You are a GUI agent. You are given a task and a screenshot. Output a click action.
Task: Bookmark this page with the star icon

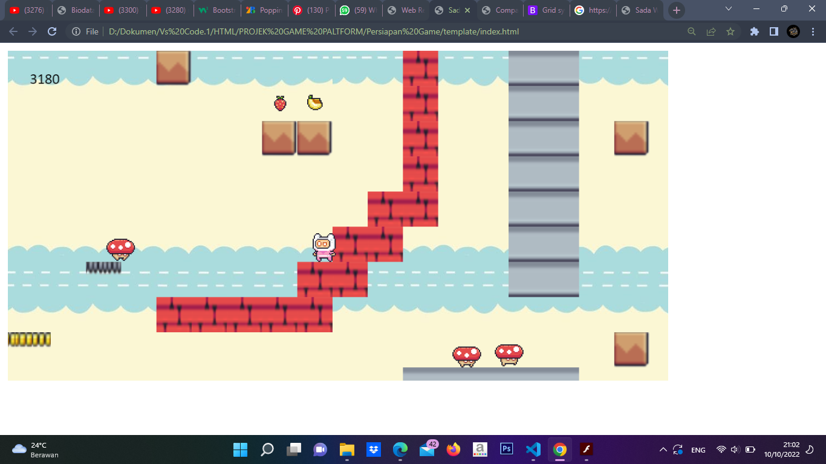pos(730,31)
